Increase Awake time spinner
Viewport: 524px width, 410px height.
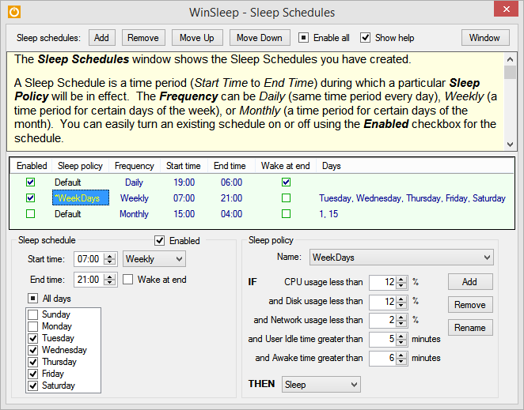[x=401, y=355]
